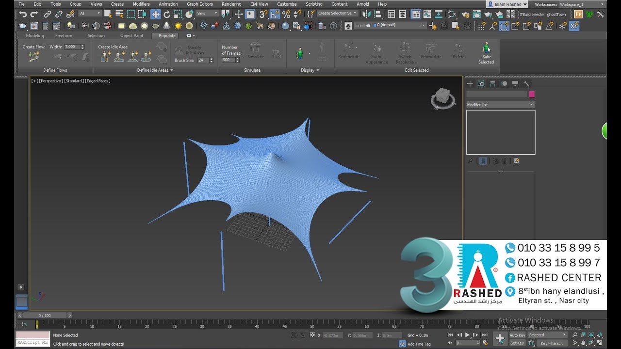
Task: Open the Workspace_1 workspaces dropdown
Action: coord(581,4)
